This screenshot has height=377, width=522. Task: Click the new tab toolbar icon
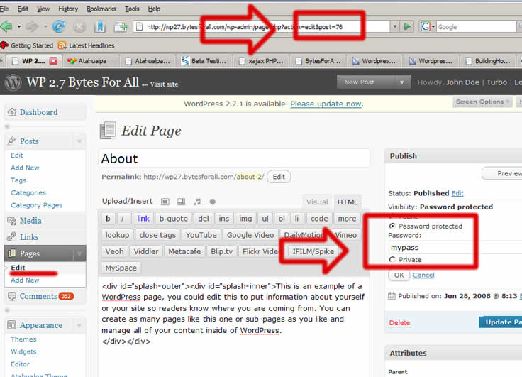click(121, 27)
